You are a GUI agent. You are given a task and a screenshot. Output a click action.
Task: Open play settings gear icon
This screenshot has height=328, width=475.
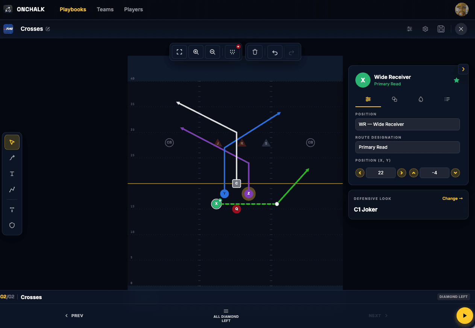pyautogui.click(x=425, y=29)
